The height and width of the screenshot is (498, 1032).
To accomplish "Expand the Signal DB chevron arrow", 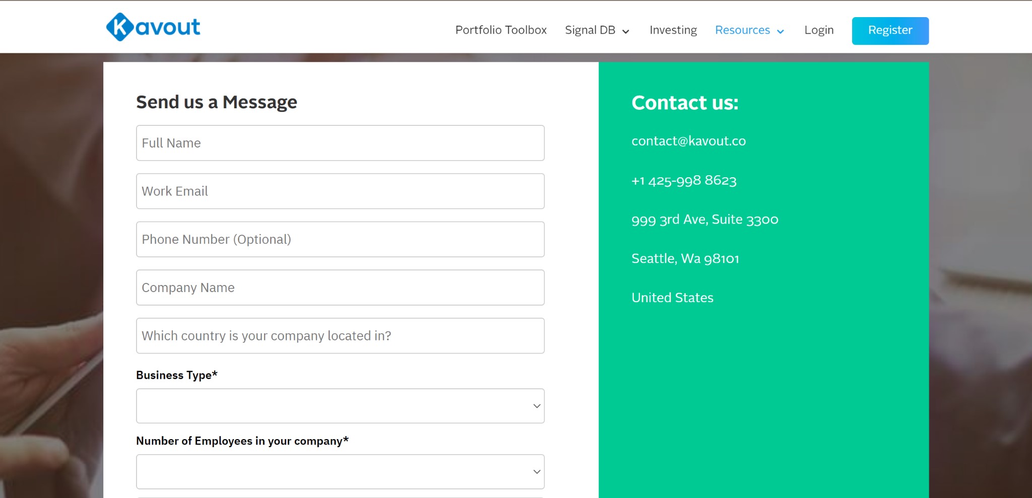I will (x=626, y=32).
